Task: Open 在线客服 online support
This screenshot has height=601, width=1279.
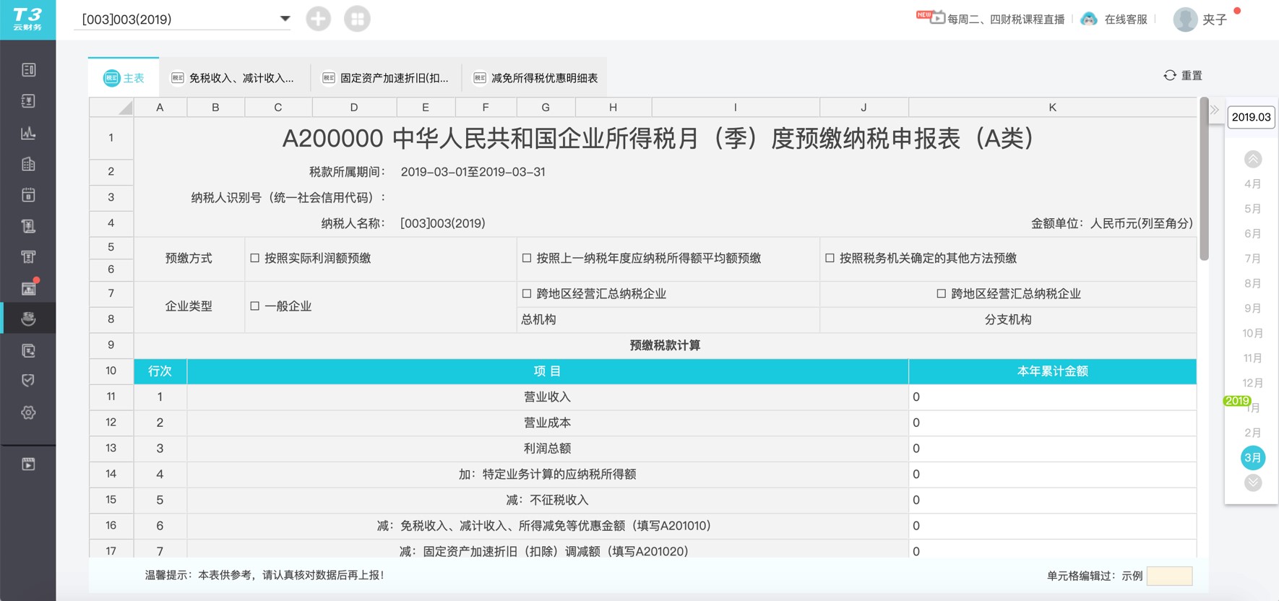Action: [x=1114, y=20]
